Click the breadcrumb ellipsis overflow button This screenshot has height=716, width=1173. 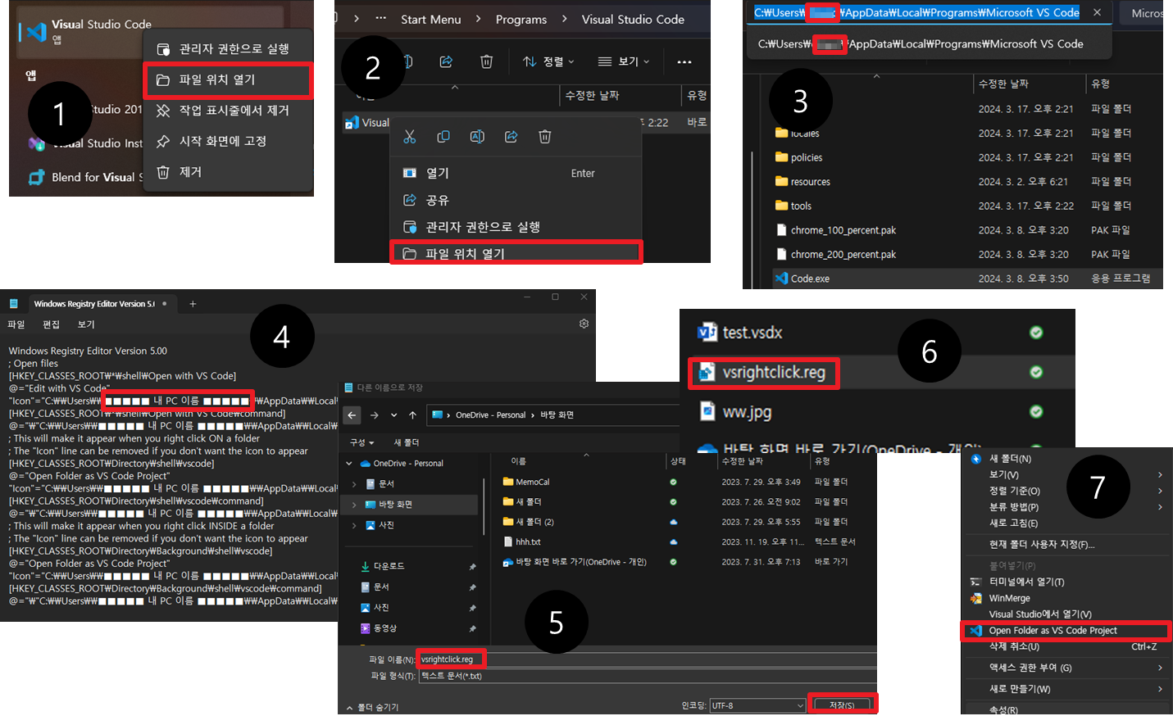(380, 18)
